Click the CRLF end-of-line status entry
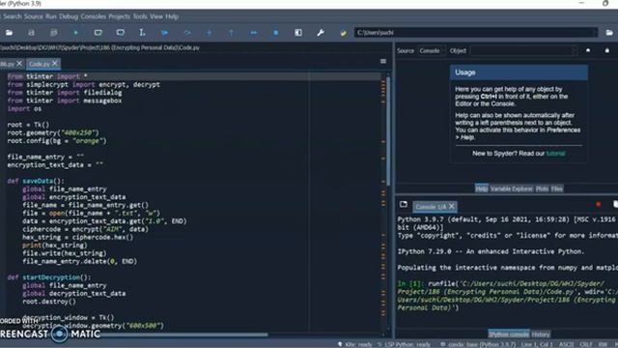 (x=586, y=344)
